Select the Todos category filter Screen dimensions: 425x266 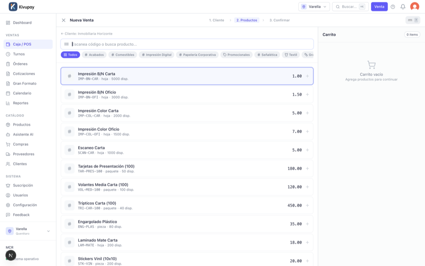[71, 55]
